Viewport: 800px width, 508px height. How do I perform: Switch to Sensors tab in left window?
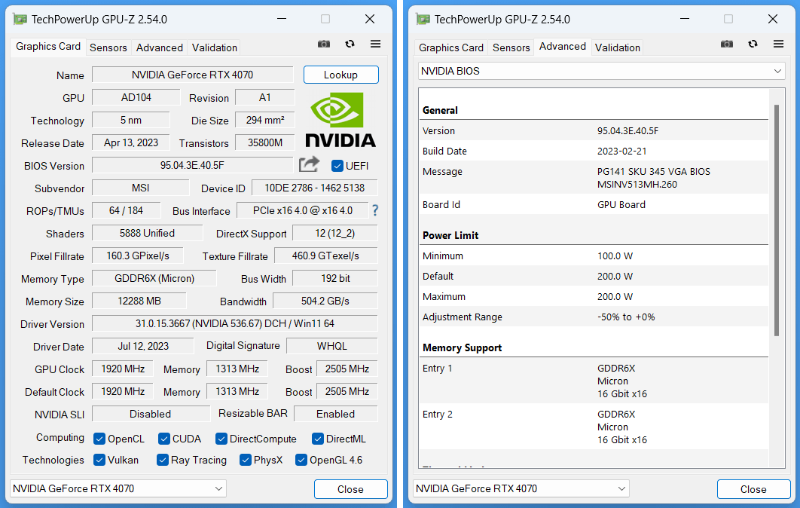point(108,47)
